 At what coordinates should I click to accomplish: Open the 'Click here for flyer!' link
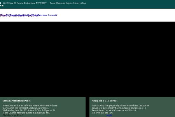click(13, 115)
